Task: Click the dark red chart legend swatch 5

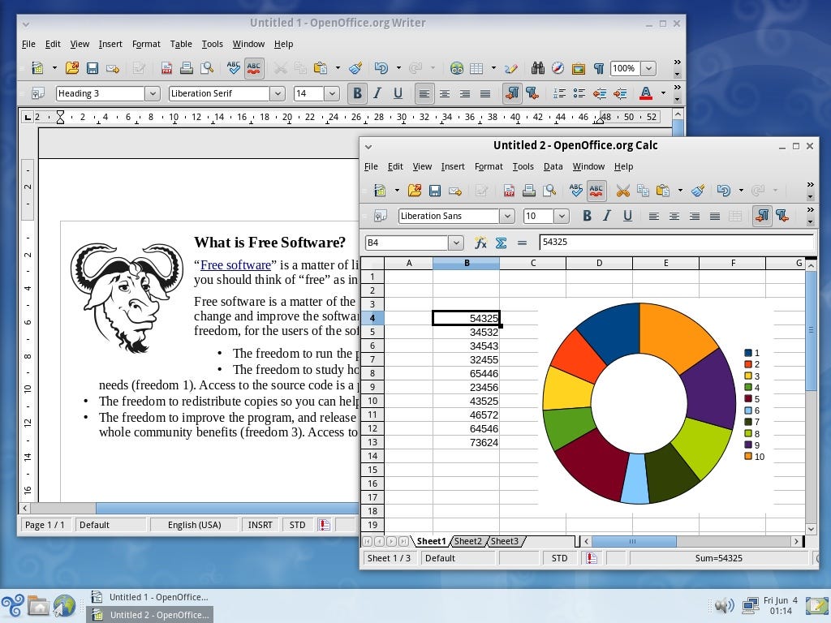Action: point(747,399)
